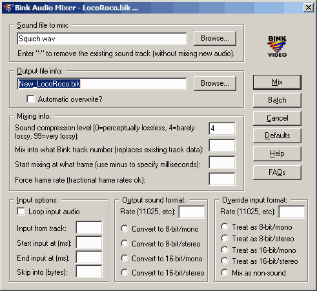This screenshot has width=317, height=291.
Task: Browse for the sound file to mix
Action: pos(215,38)
